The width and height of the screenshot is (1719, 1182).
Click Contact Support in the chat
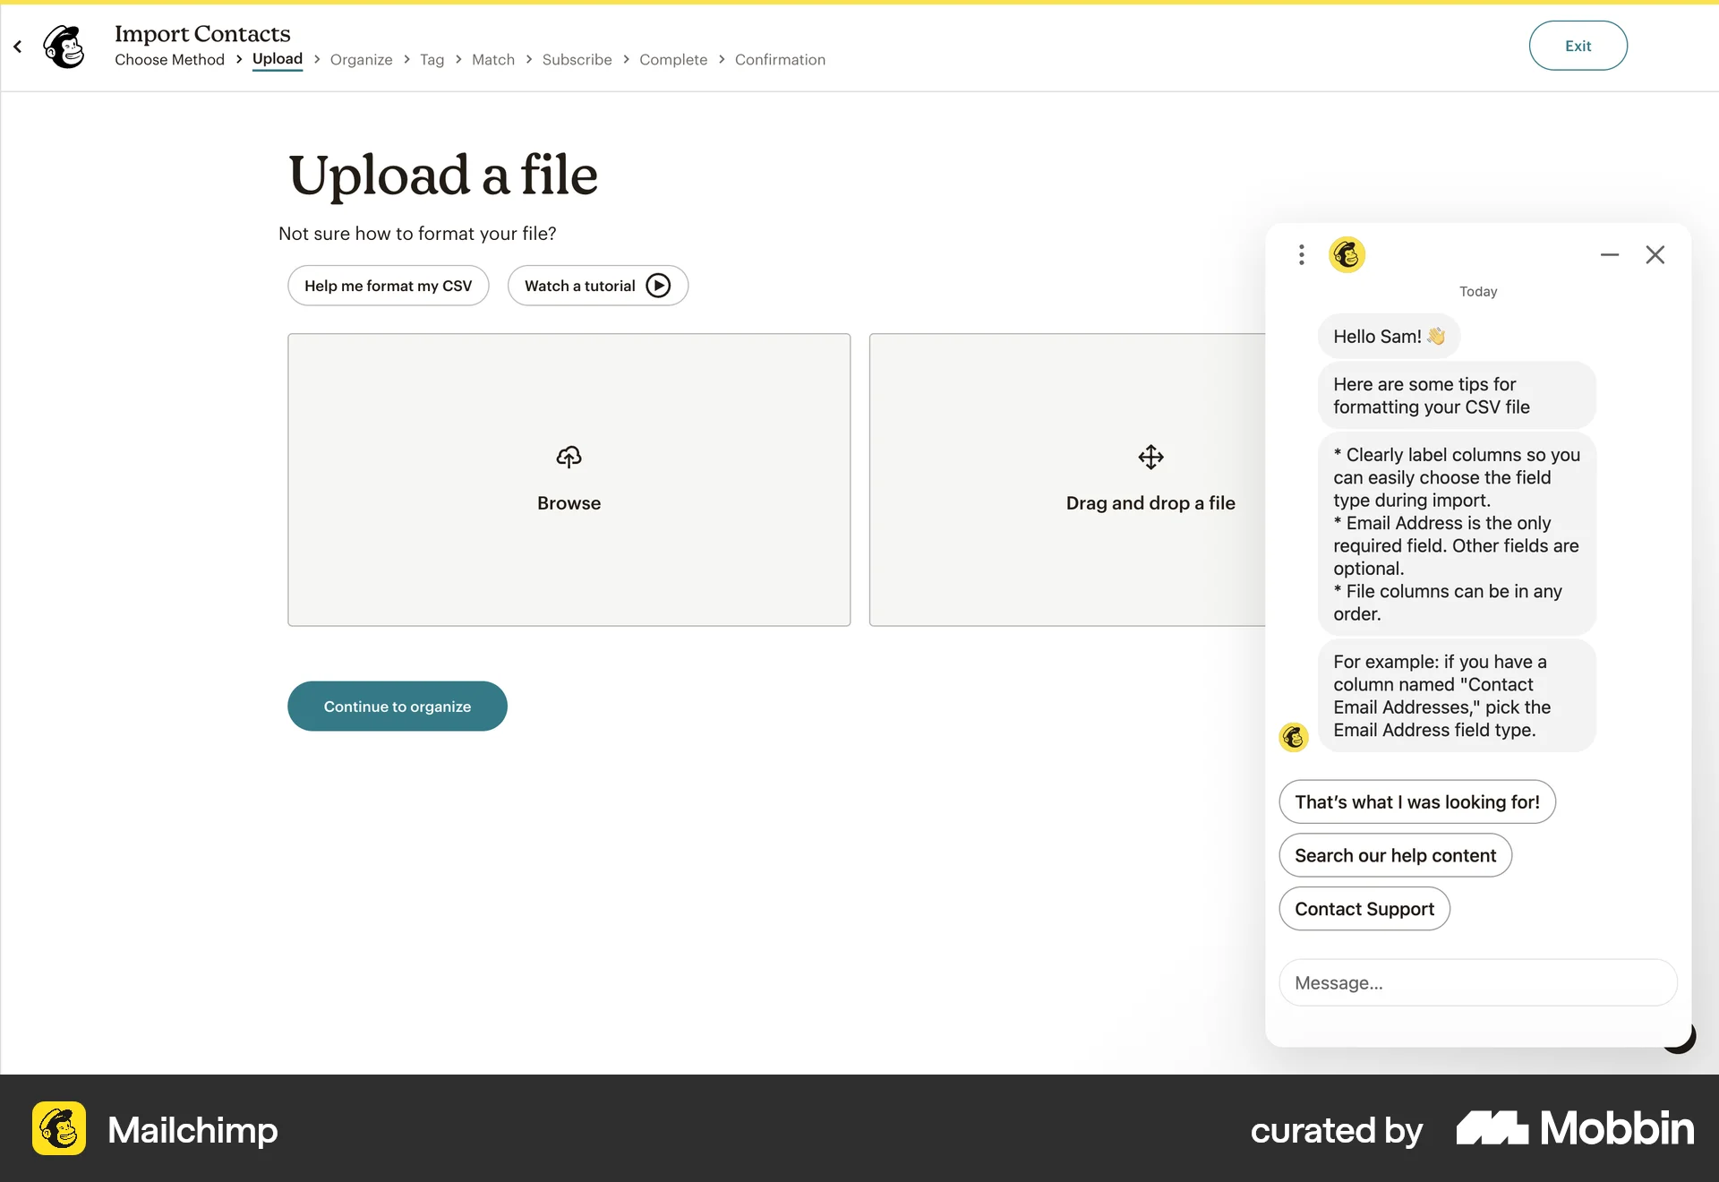(1364, 908)
